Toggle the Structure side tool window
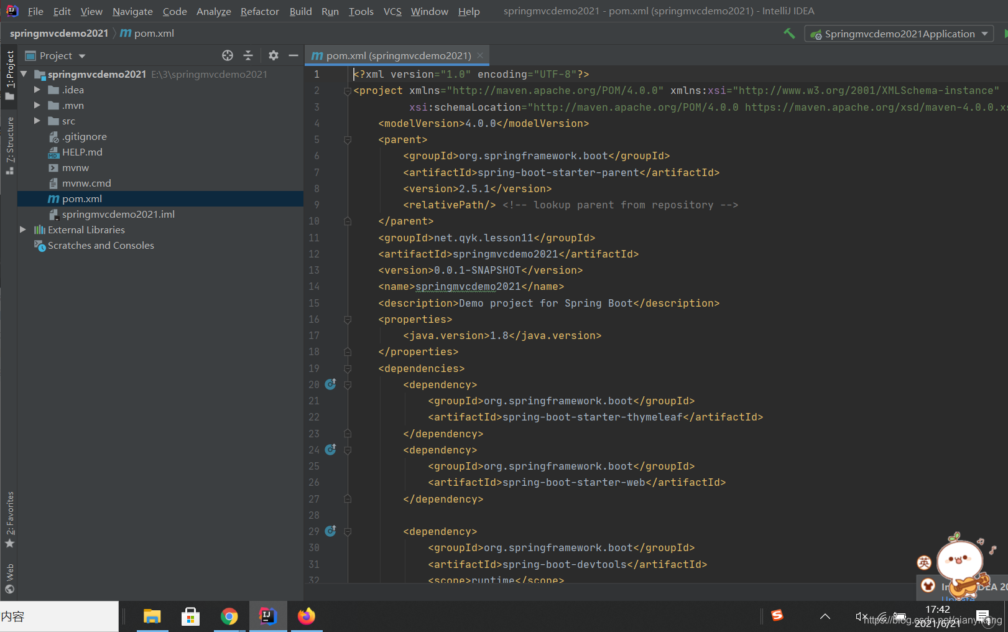1008x632 pixels. coord(9,146)
